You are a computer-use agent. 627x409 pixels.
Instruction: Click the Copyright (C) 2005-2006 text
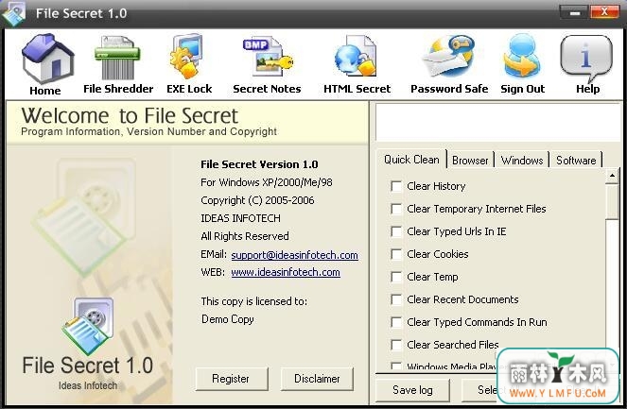pos(257,200)
